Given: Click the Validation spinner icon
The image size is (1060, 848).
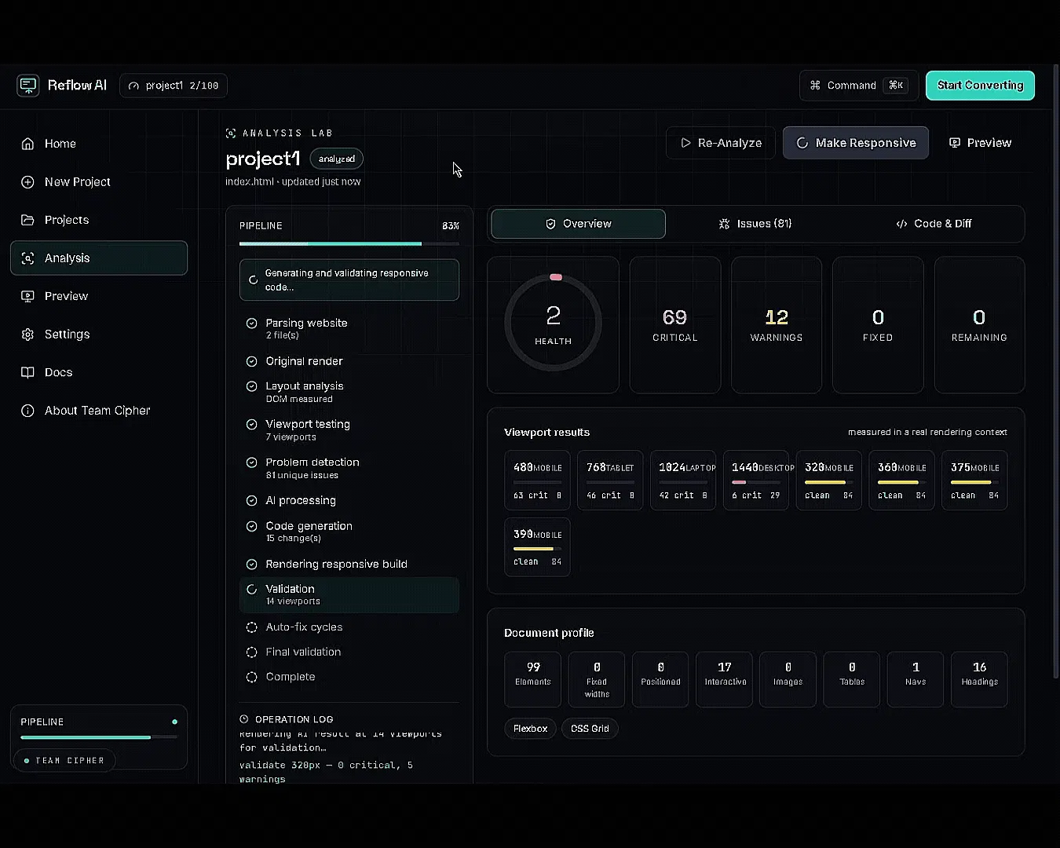Looking at the screenshot, I should pyautogui.click(x=251, y=590).
